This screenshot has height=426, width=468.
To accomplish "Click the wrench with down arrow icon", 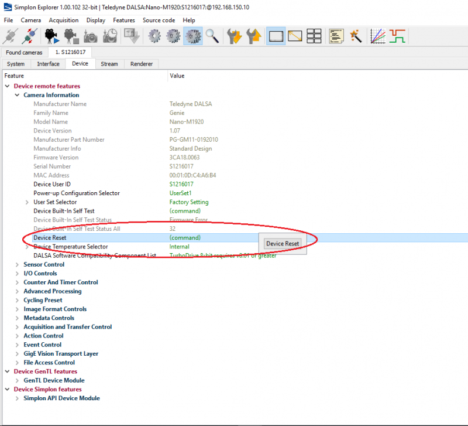I will click(x=235, y=36).
